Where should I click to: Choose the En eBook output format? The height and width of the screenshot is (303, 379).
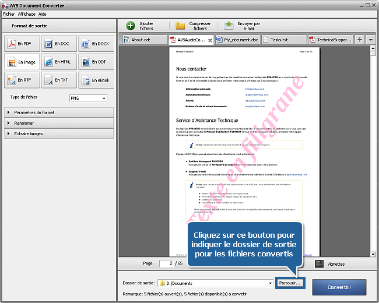[96, 80]
